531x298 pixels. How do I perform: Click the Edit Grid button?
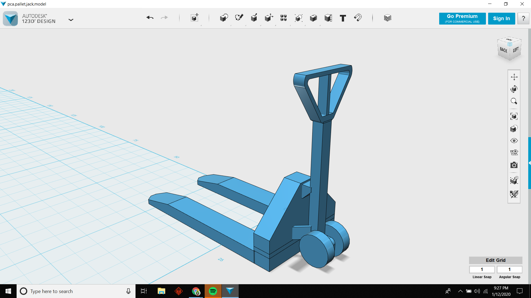coord(496,260)
